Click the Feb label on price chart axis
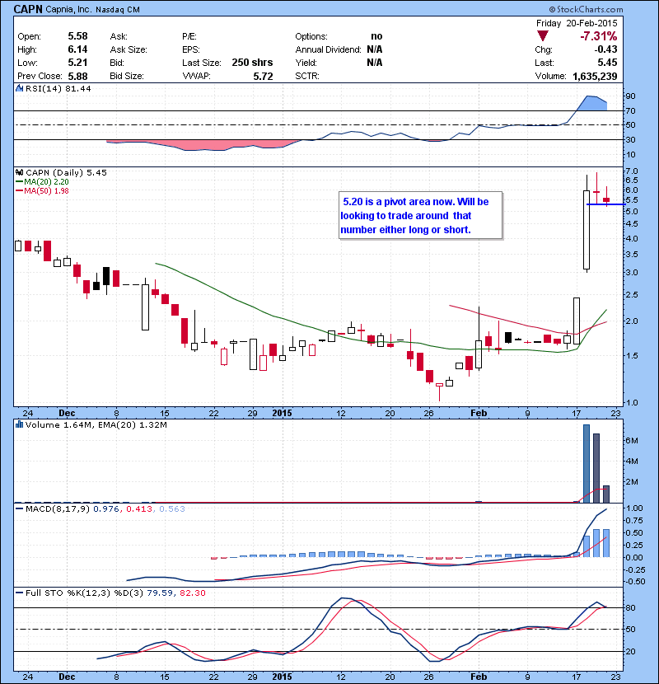659x684 pixels. pyautogui.click(x=479, y=413)
